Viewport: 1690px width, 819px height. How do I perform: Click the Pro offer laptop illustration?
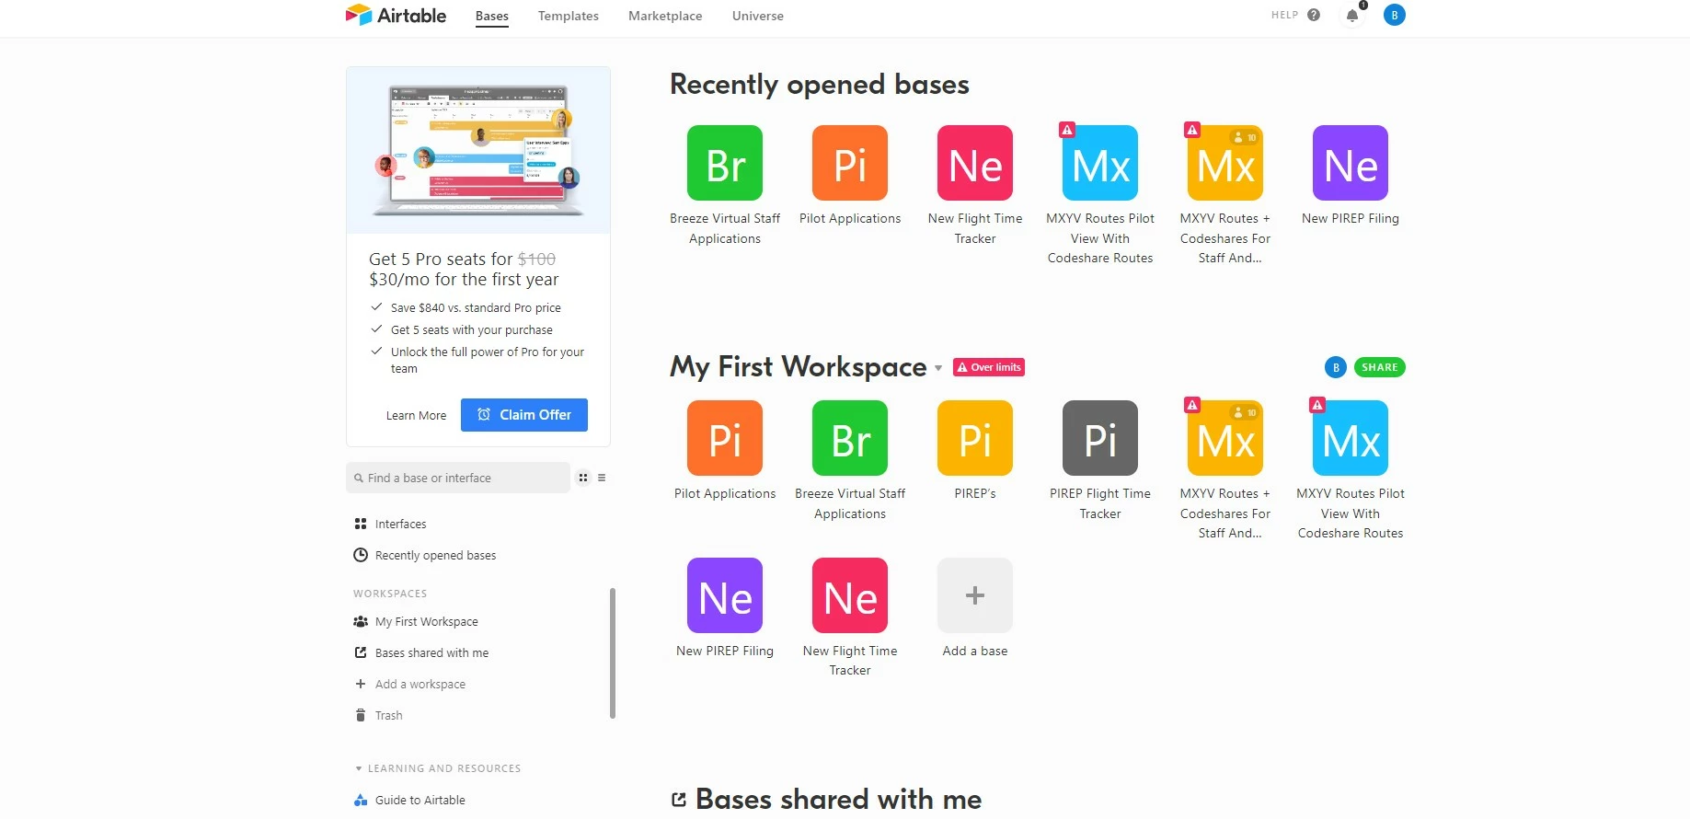coord(478,150)
